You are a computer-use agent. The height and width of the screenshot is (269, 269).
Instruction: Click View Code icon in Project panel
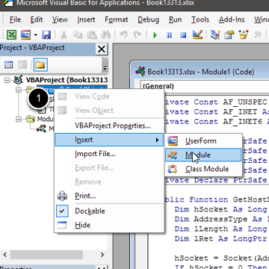9,65
